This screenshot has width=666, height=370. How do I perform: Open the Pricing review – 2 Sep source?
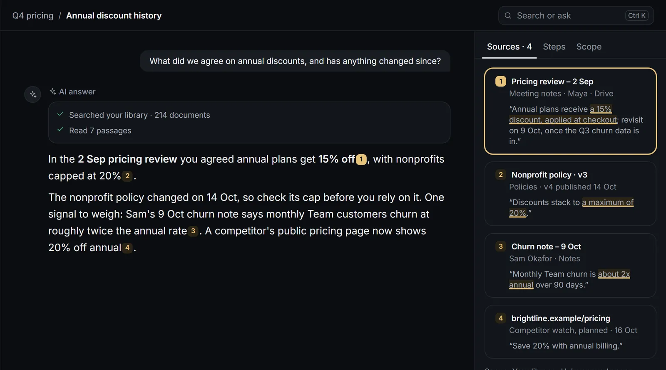point(570,111)
